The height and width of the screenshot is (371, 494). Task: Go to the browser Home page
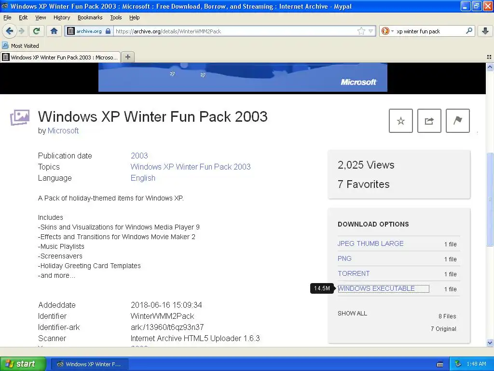click(x=54, y=31)
